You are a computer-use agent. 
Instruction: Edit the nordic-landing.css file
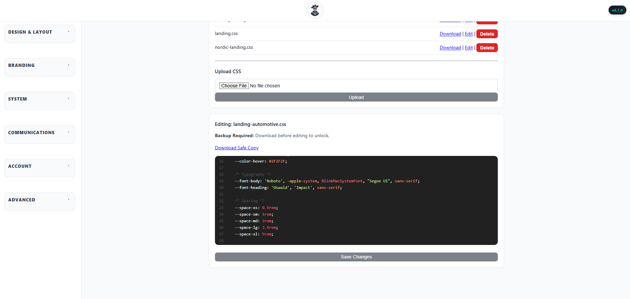(468, 48)
